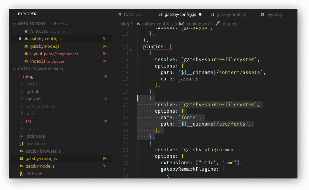Switch to the fonts.css tab

132,15
